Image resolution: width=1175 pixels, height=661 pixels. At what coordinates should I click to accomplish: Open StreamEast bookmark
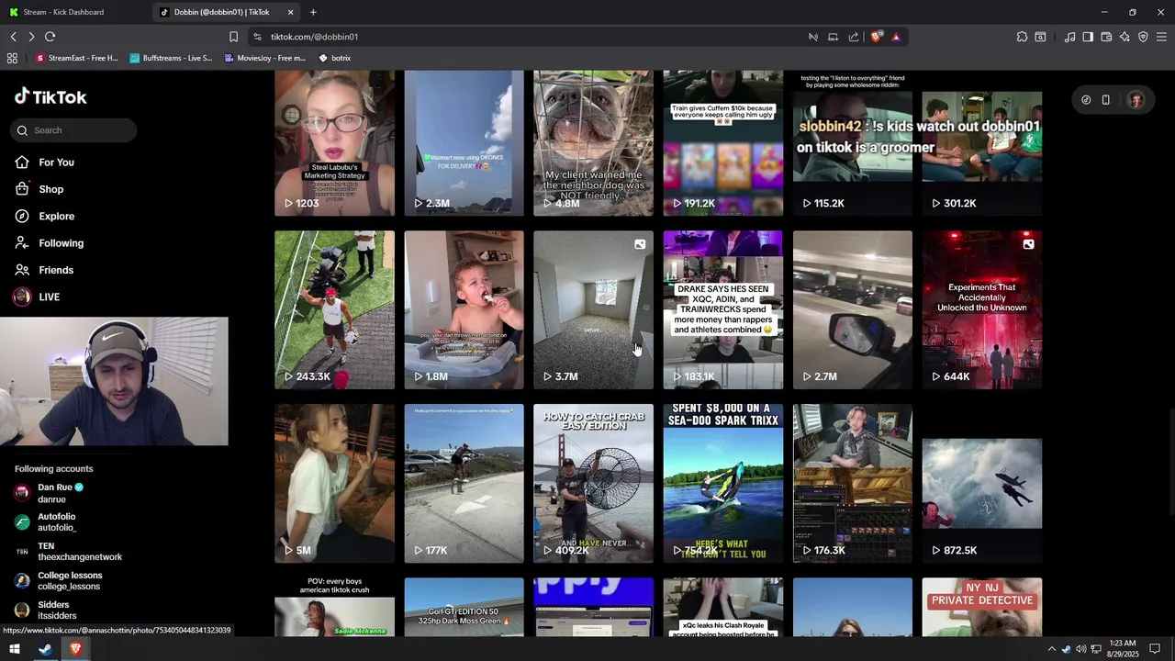[77, 58]
